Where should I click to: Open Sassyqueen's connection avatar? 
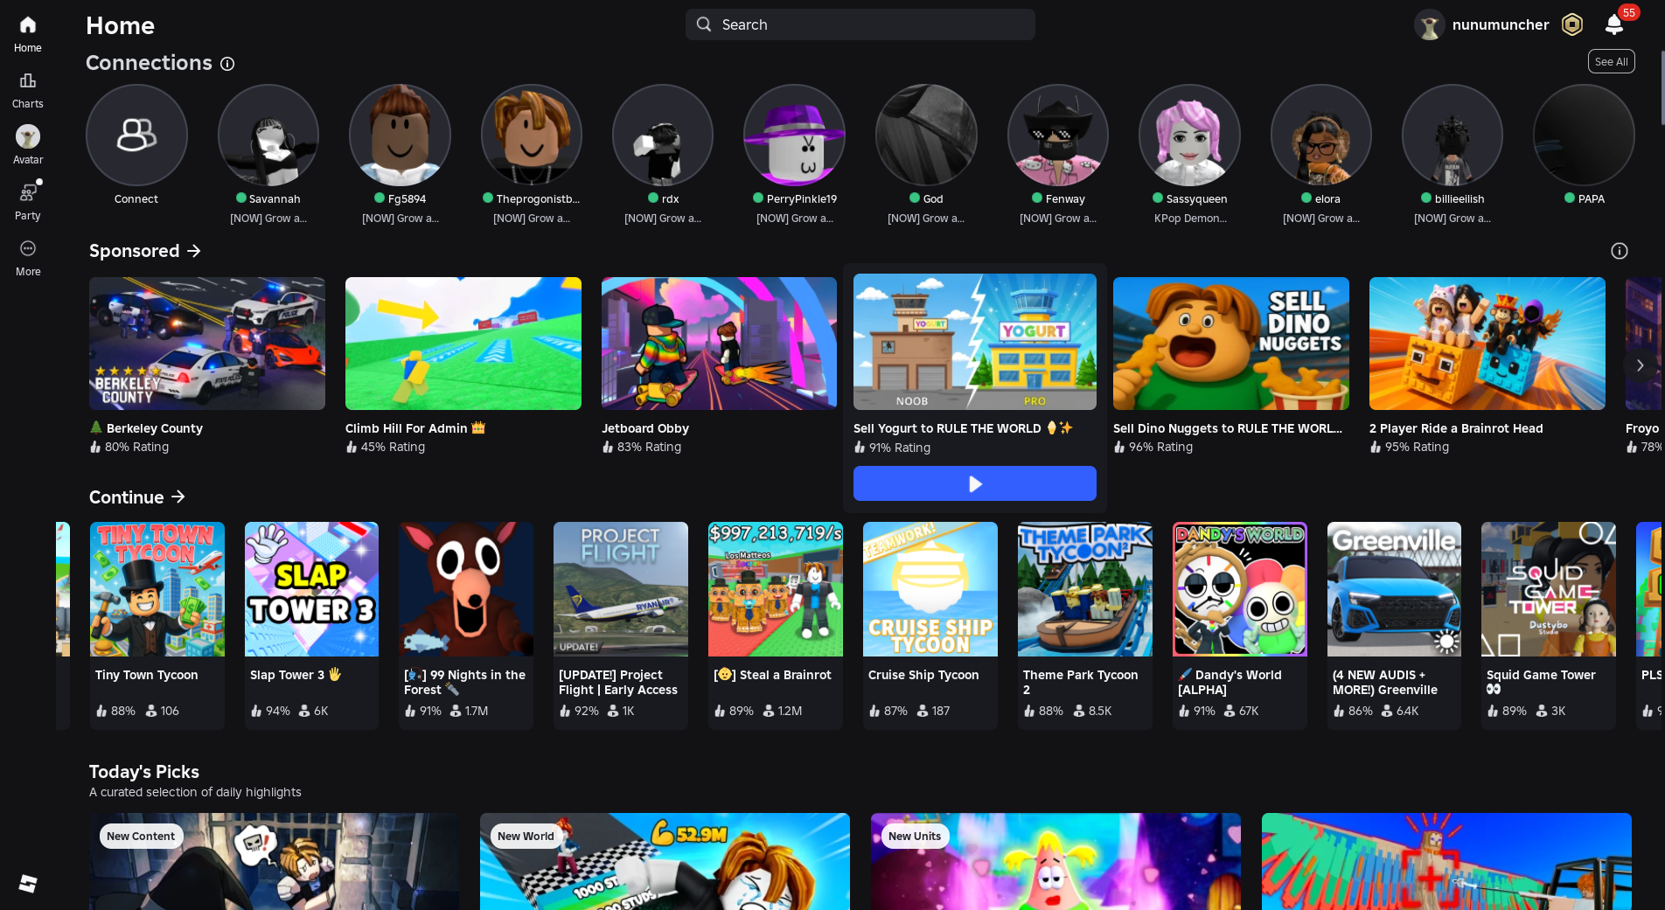1189,135
